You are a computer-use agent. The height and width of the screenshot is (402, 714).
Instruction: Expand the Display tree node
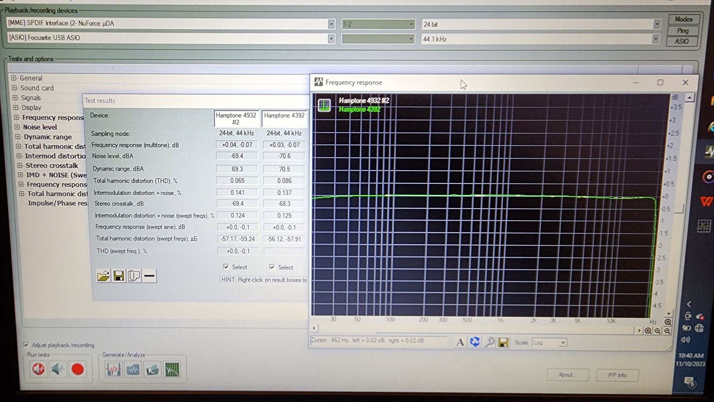[16, 107]
